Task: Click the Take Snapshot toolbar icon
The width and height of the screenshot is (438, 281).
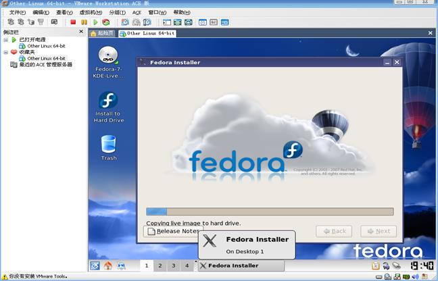Action: 125,22
